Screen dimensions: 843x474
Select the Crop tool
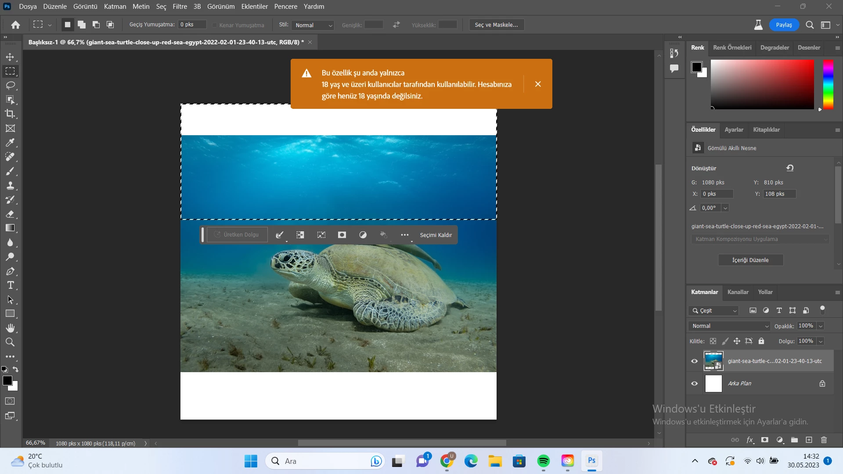click(x=10, y=114)
